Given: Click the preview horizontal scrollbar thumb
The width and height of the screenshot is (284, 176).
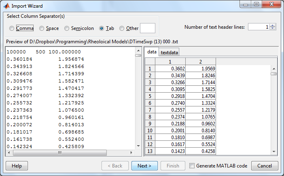Looking at the screenshot, I should (x=60, y=153).
